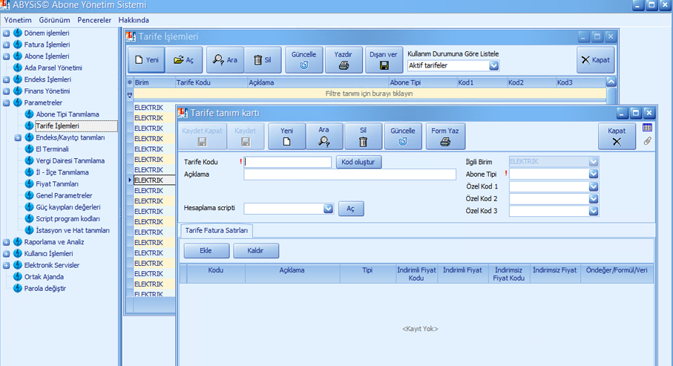Viewport: 673px width, 366px height.
Task: Click Yeni in Tarife tanım kartı toolbar
Action: pos(286,136)
